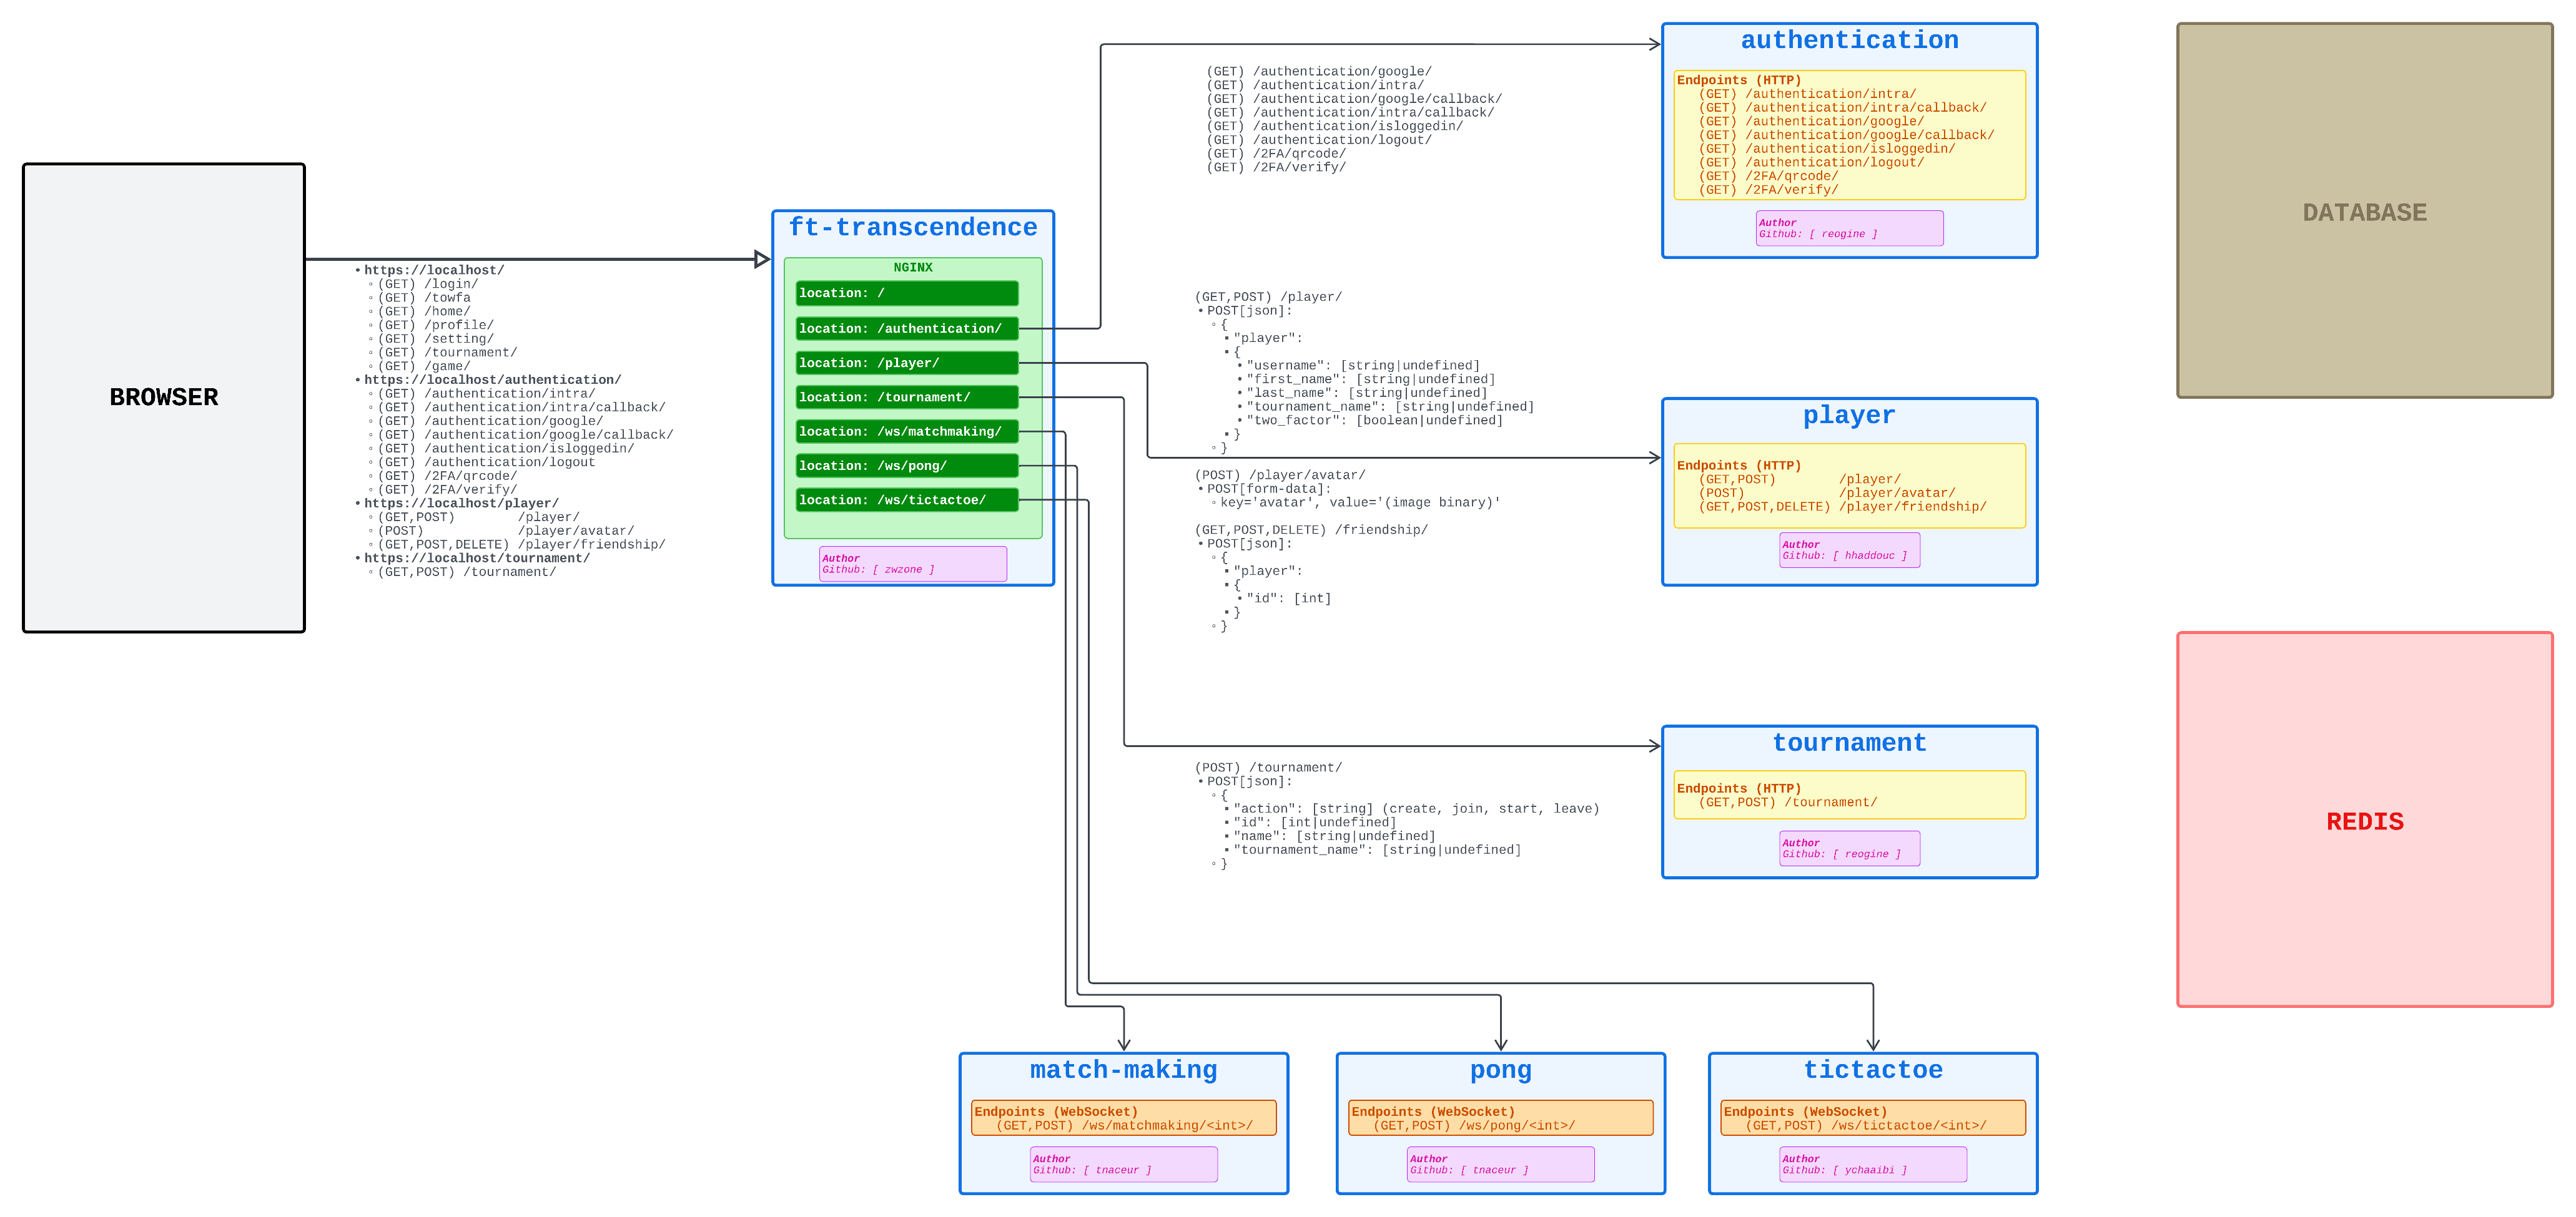Click the player Endpoints (HTTP) box
This screenshot has height=1217, width=2576.
pos(1849,486)
